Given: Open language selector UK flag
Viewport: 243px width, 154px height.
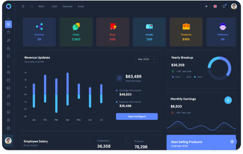Looking at the screenshot, I should (215, 6).
